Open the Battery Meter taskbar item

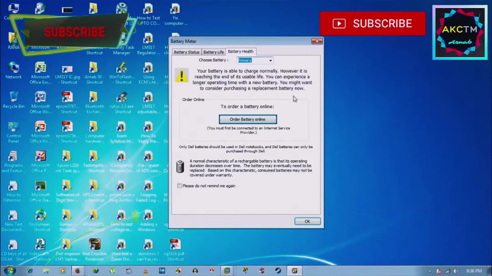[294, 271]
